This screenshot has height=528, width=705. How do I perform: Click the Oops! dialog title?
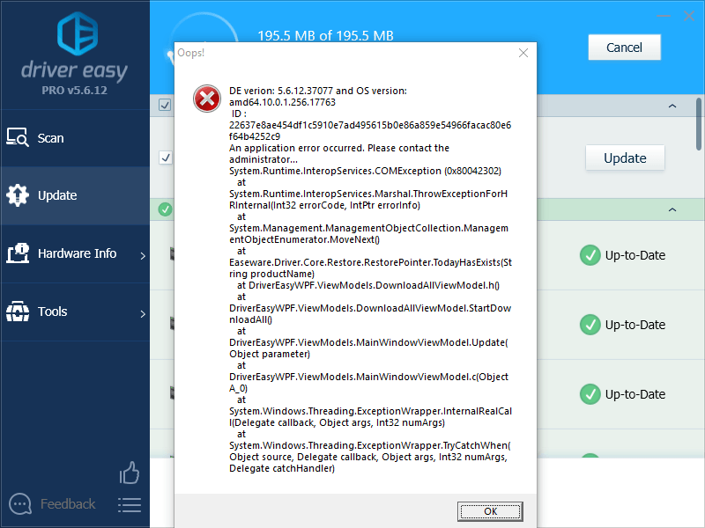(191, 53)
